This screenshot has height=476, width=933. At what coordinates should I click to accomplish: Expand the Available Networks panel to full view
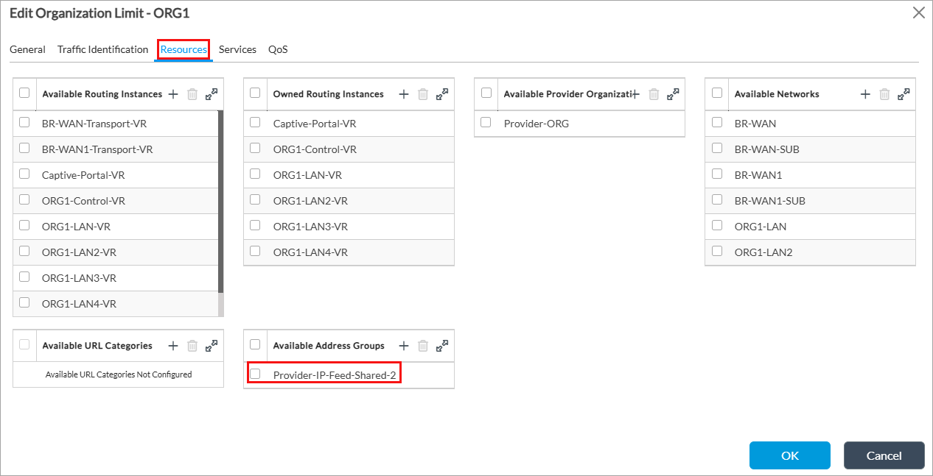pos(903,94)
